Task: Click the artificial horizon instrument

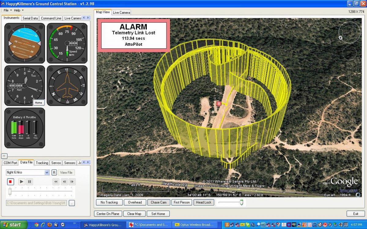Action: pyautogui.click(x=24, y=43)
